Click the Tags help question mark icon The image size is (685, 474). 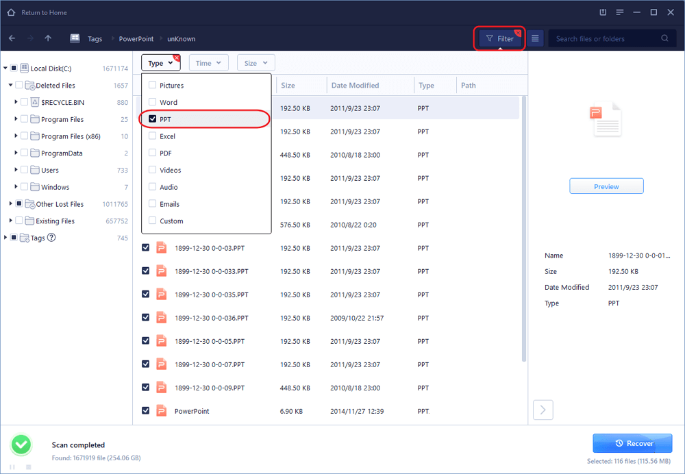click(x=51, y=238)
